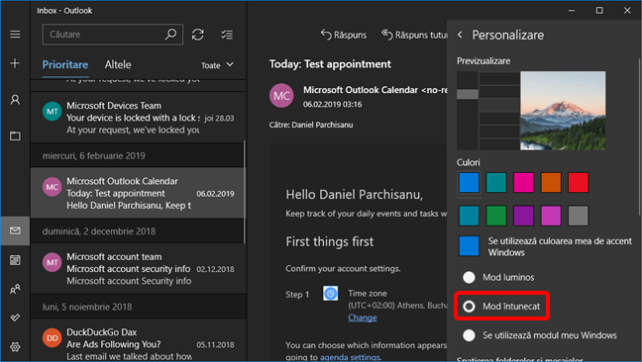
Task: Click the MC sender avatar in reading pane
Action: point(281,96)
